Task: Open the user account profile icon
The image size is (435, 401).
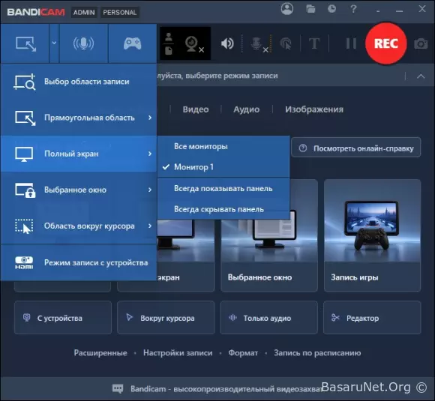Action: (286, 9)
